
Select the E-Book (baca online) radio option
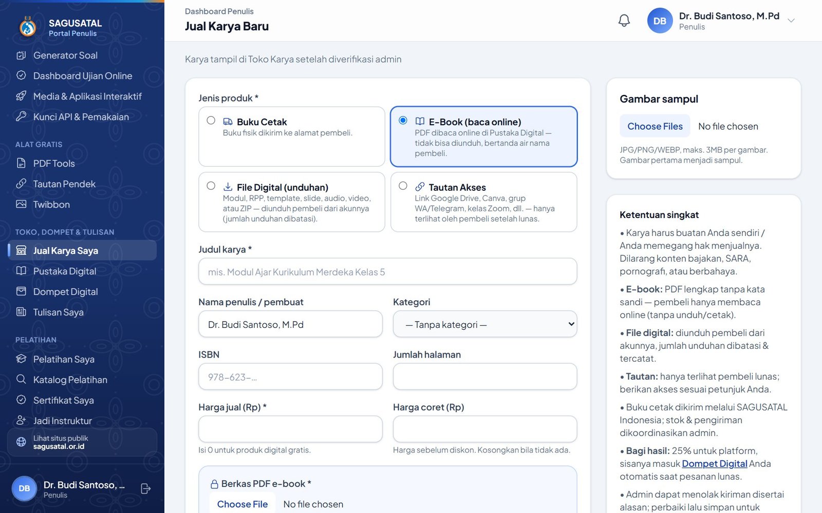click(x=403, y=120)
